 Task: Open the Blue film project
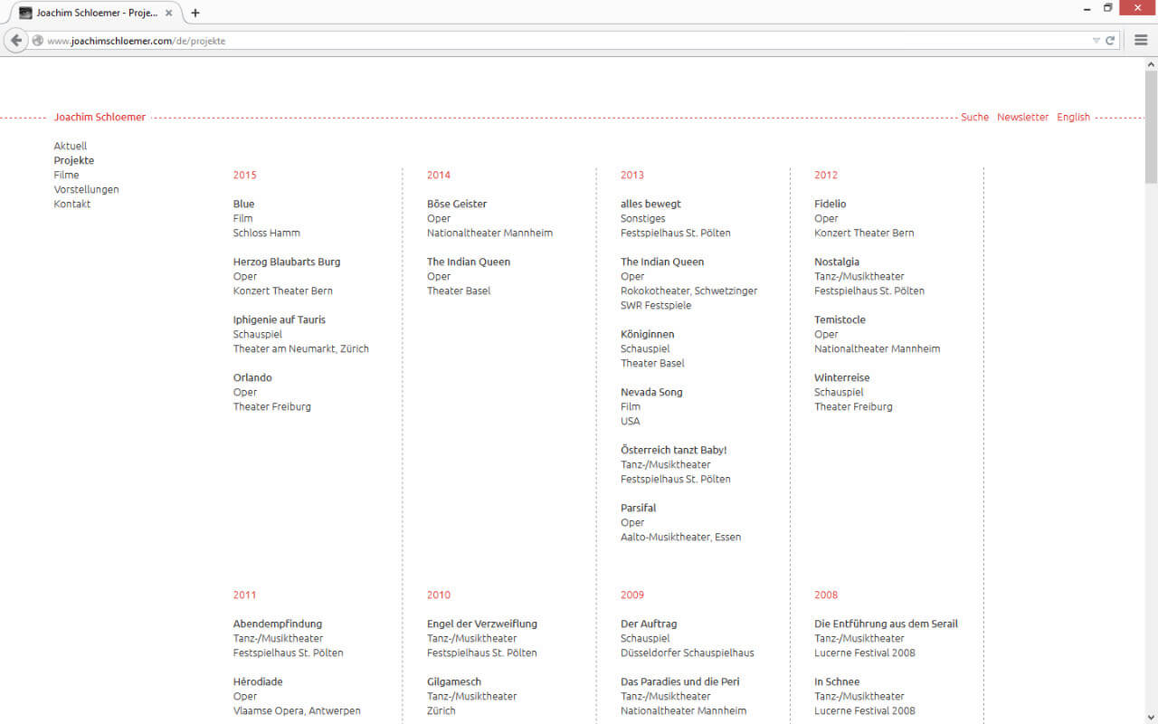[243, 204]
